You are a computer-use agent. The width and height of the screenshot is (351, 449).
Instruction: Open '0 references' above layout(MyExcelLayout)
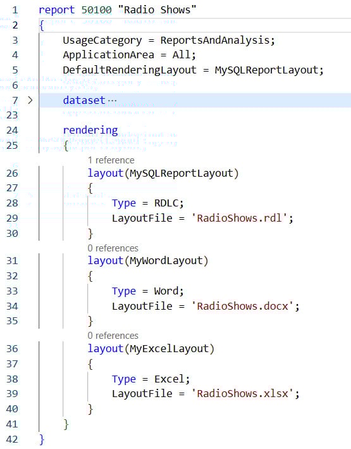pyautogui.click(x=113, y=335)
